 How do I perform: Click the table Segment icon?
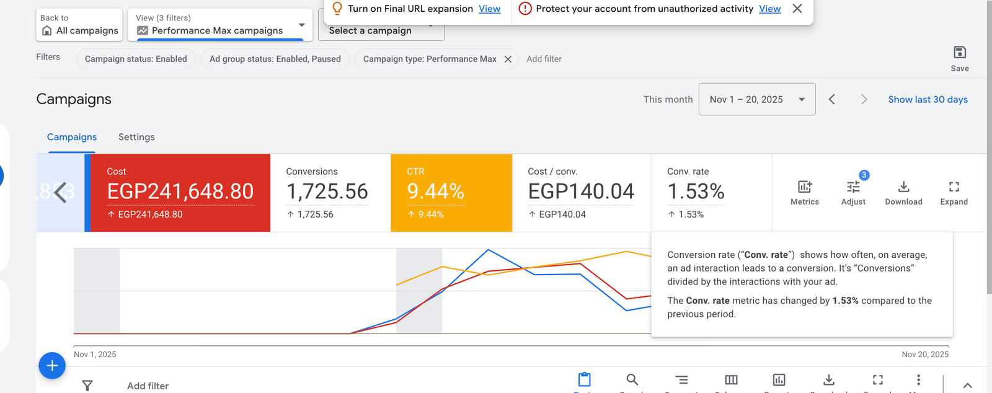[x=681, y=379]
